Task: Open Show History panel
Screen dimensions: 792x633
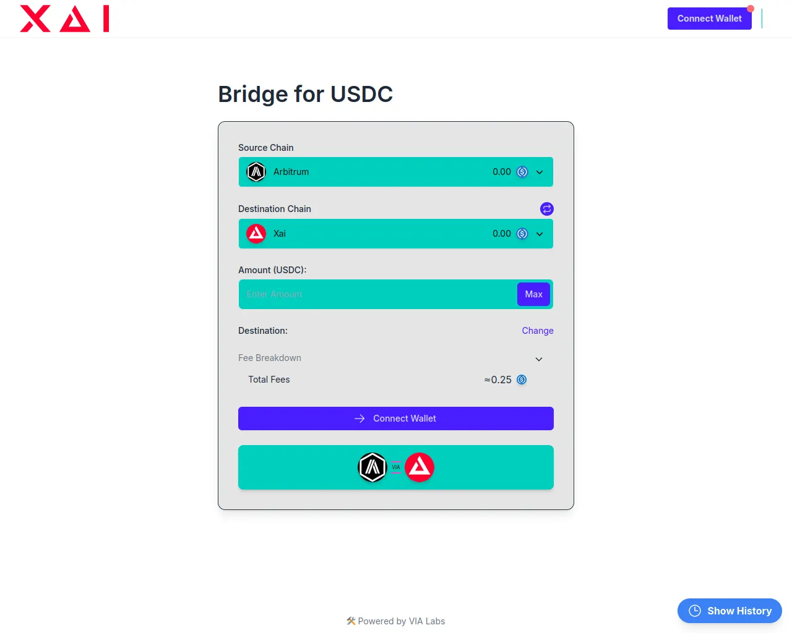Action: click(739, 611)
